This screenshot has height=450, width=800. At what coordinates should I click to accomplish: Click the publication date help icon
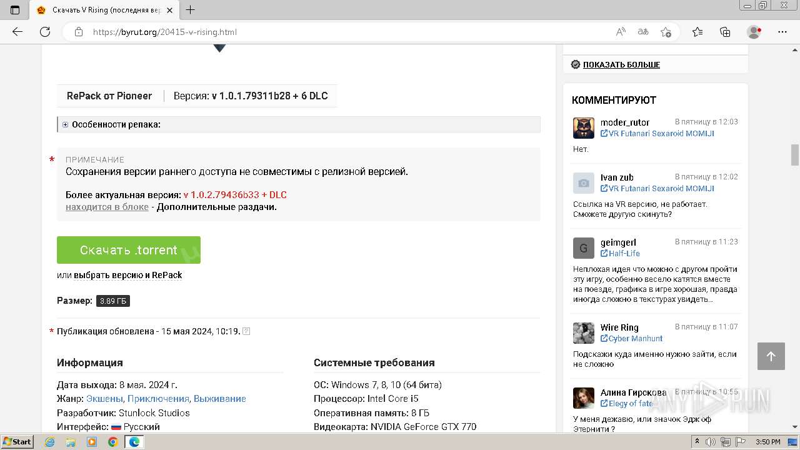click(x=246, y=331)
